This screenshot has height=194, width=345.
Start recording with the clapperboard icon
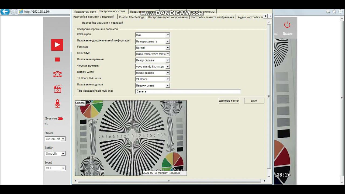pos(57,89)
